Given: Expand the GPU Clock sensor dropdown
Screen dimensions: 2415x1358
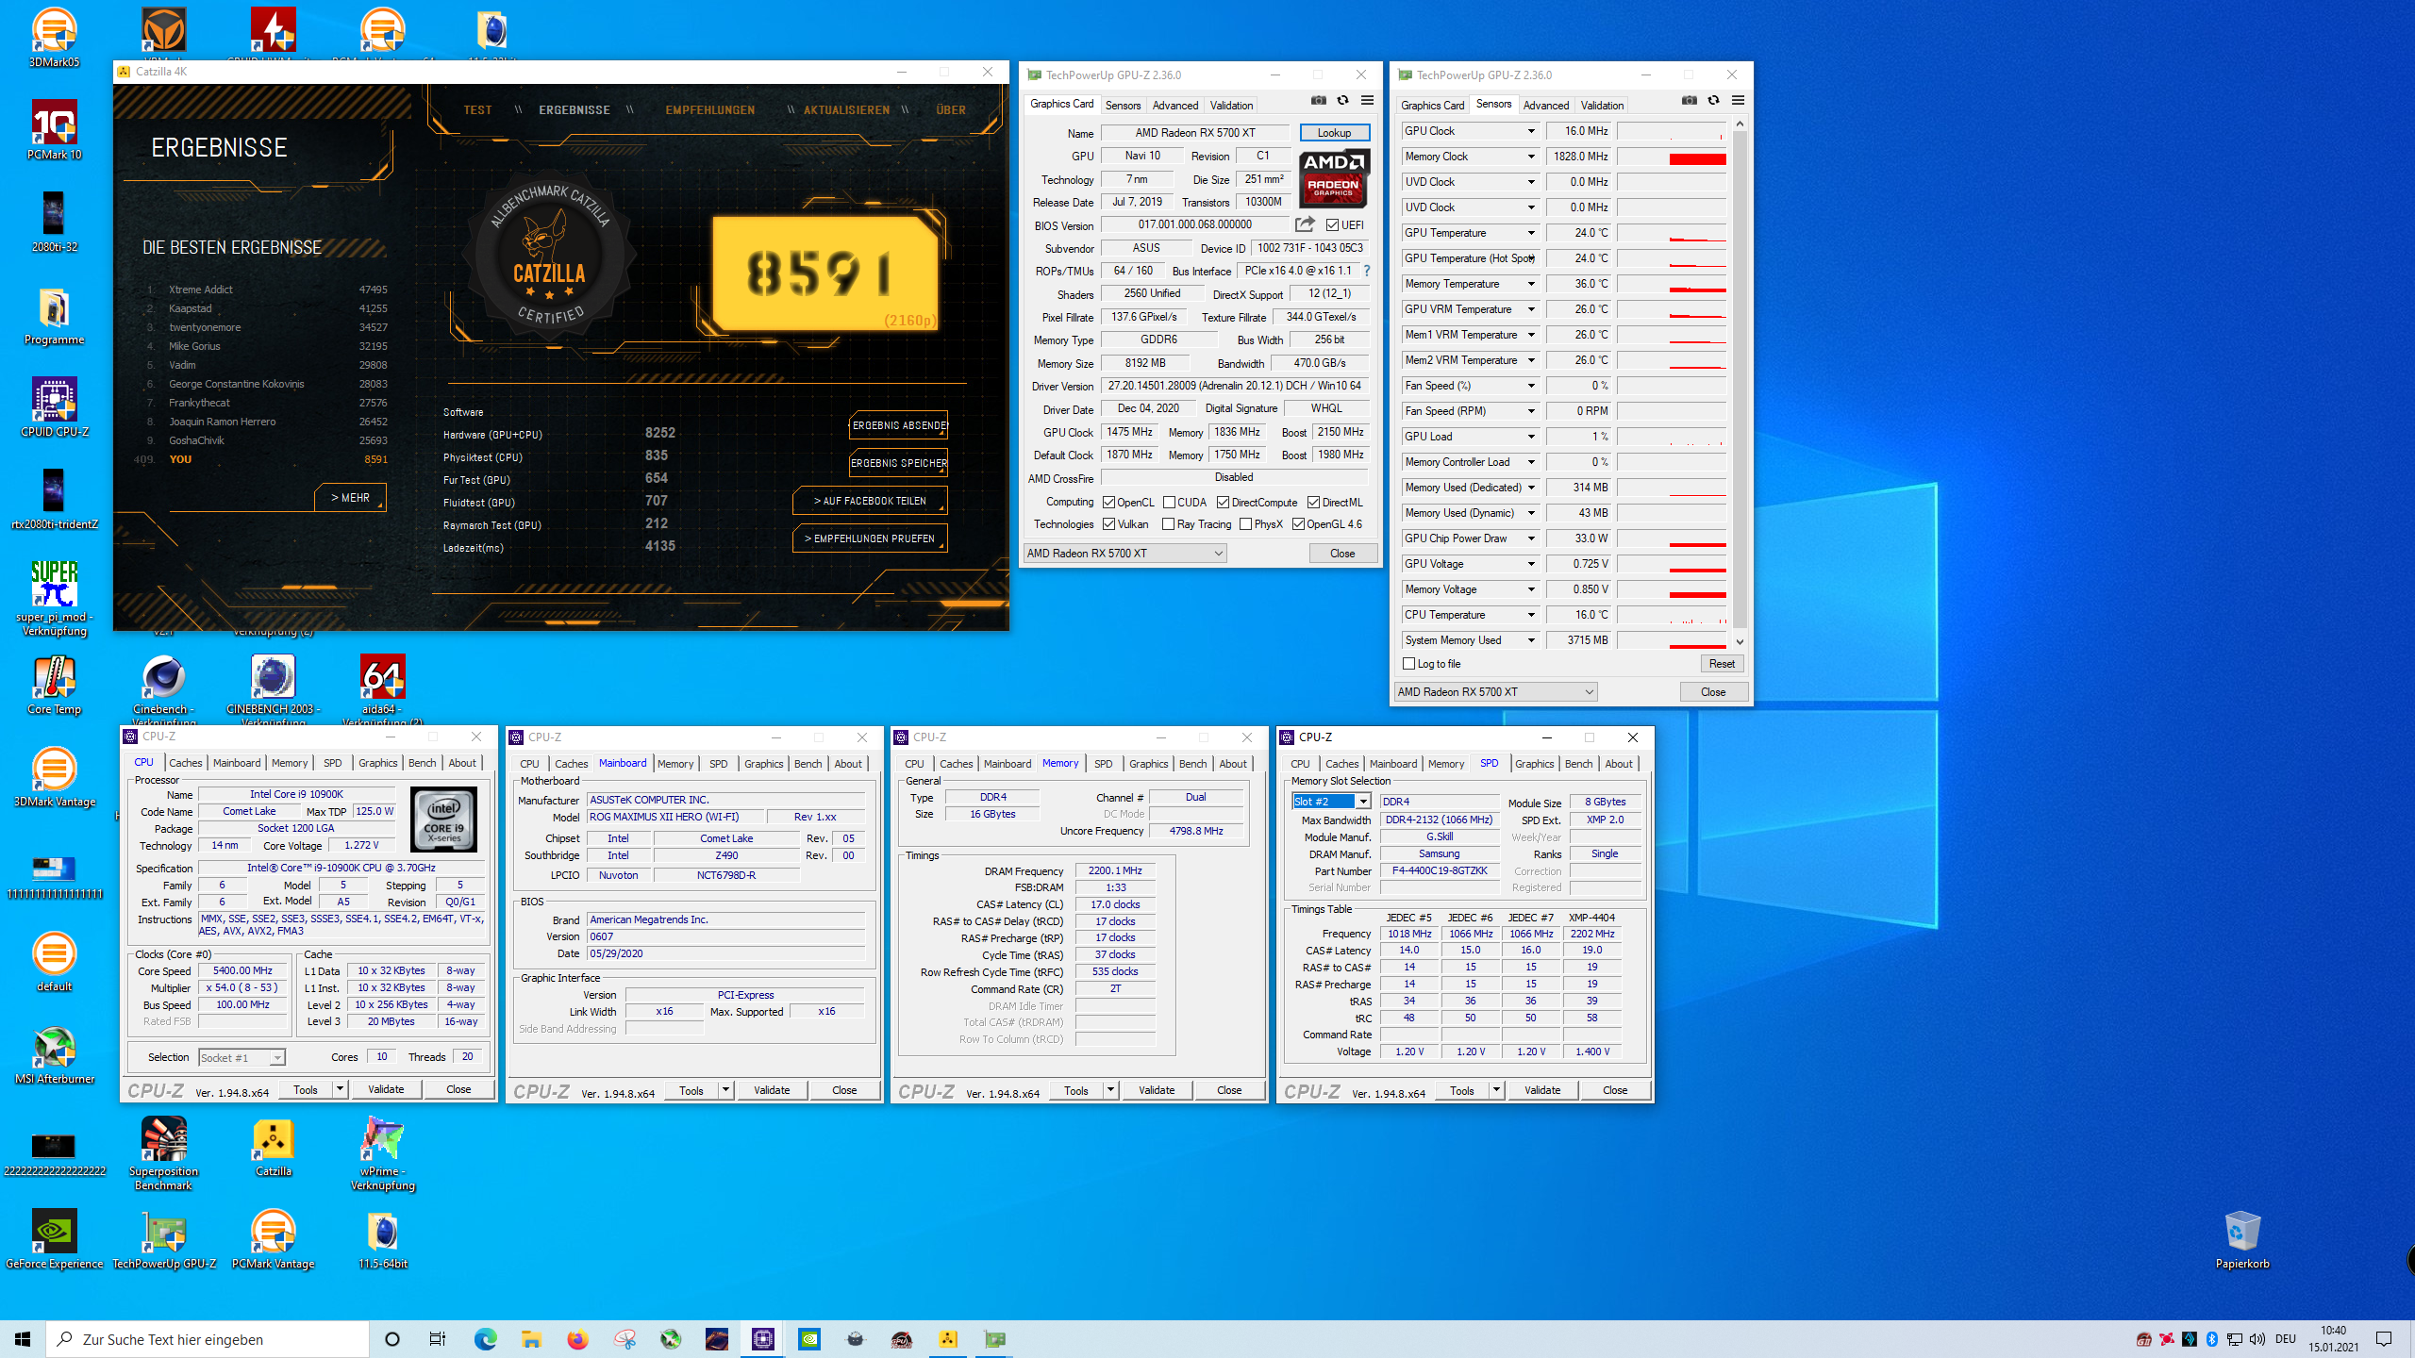Looking at the screenshot, I should coord(1531,131).
